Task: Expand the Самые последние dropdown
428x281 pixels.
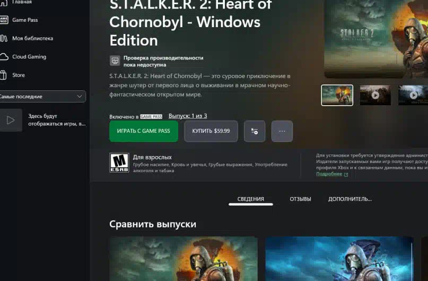Action: coord(42,97)
